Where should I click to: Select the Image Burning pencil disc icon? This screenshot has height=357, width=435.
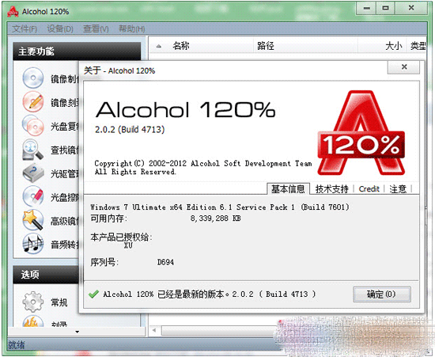tap(32, 101)
